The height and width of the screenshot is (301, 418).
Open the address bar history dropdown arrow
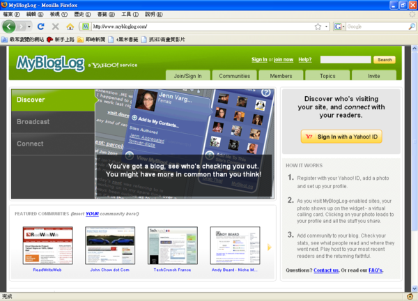pyautogui.click(x=326, y=26)
